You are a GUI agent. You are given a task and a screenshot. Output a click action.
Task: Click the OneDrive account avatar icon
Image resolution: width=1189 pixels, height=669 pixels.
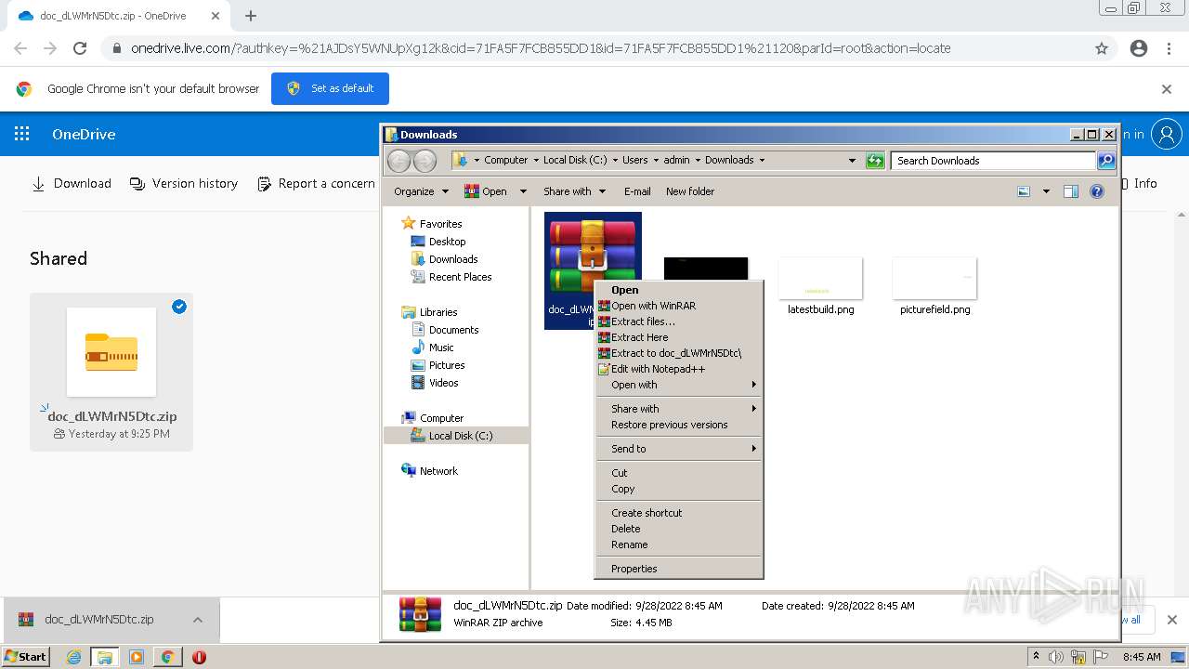coord(1166,134)
